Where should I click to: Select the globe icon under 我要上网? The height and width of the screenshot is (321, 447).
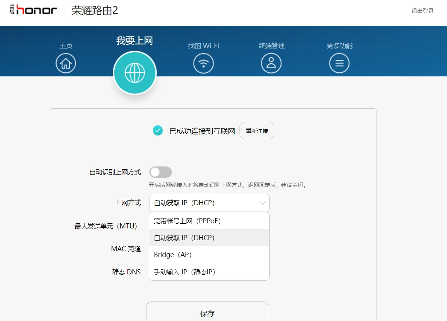click(135, 72)
